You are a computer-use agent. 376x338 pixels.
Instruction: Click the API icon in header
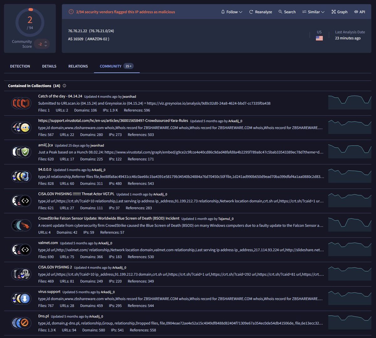point(356,12)
